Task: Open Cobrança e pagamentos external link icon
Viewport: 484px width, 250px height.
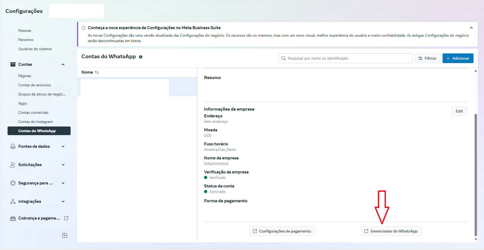Action: coord(66,218)
